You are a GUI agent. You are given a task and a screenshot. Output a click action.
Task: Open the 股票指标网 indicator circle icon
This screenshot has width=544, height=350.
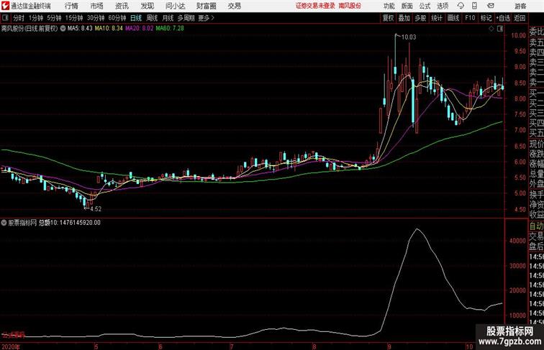[4, 223]
